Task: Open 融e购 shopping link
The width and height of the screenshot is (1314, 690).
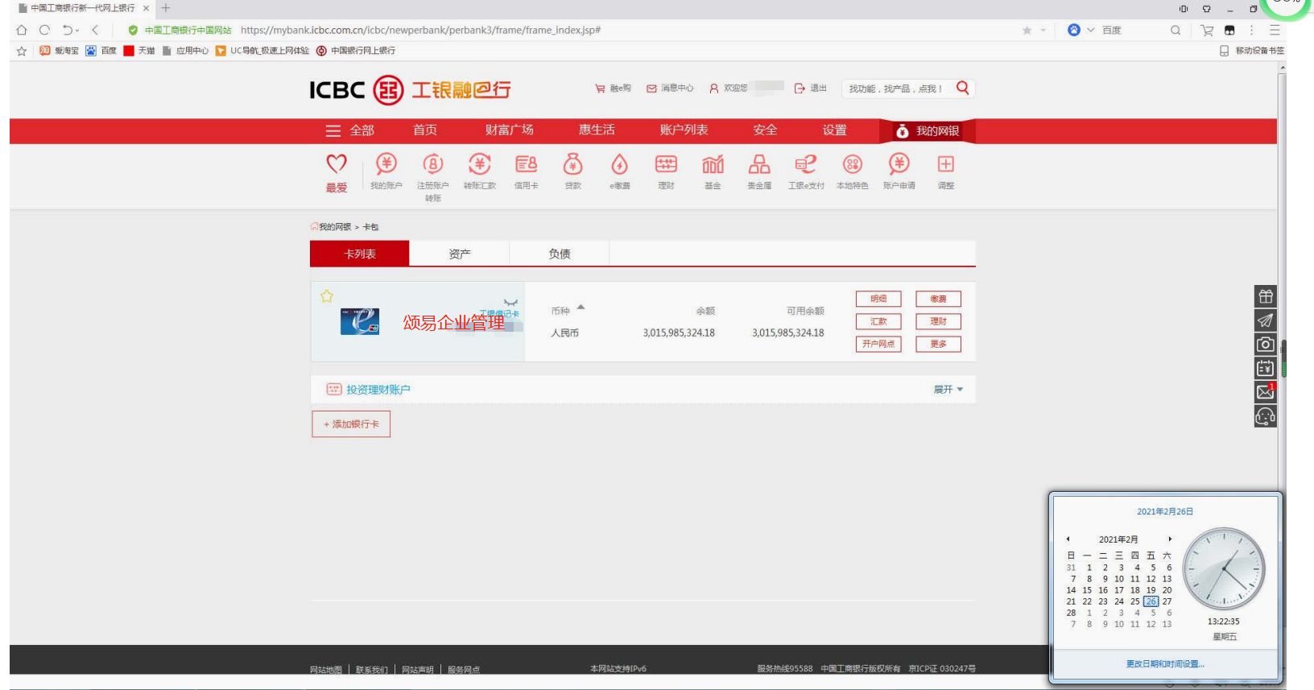Action: point(613,89)
